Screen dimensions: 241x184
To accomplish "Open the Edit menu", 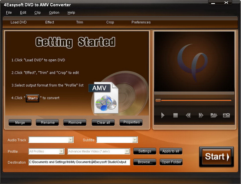I will click(x=23, y=13).
